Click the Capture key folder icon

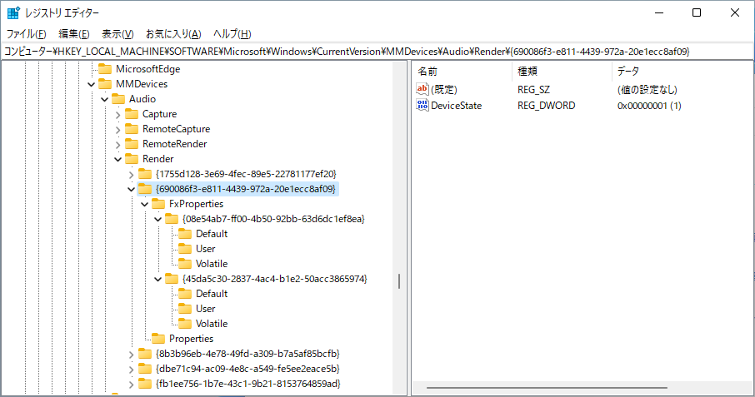(x=132, y=114)
